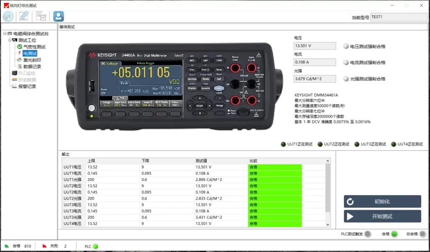
Task: Click the 报警记录 chart icon
Action: [15, 86]
